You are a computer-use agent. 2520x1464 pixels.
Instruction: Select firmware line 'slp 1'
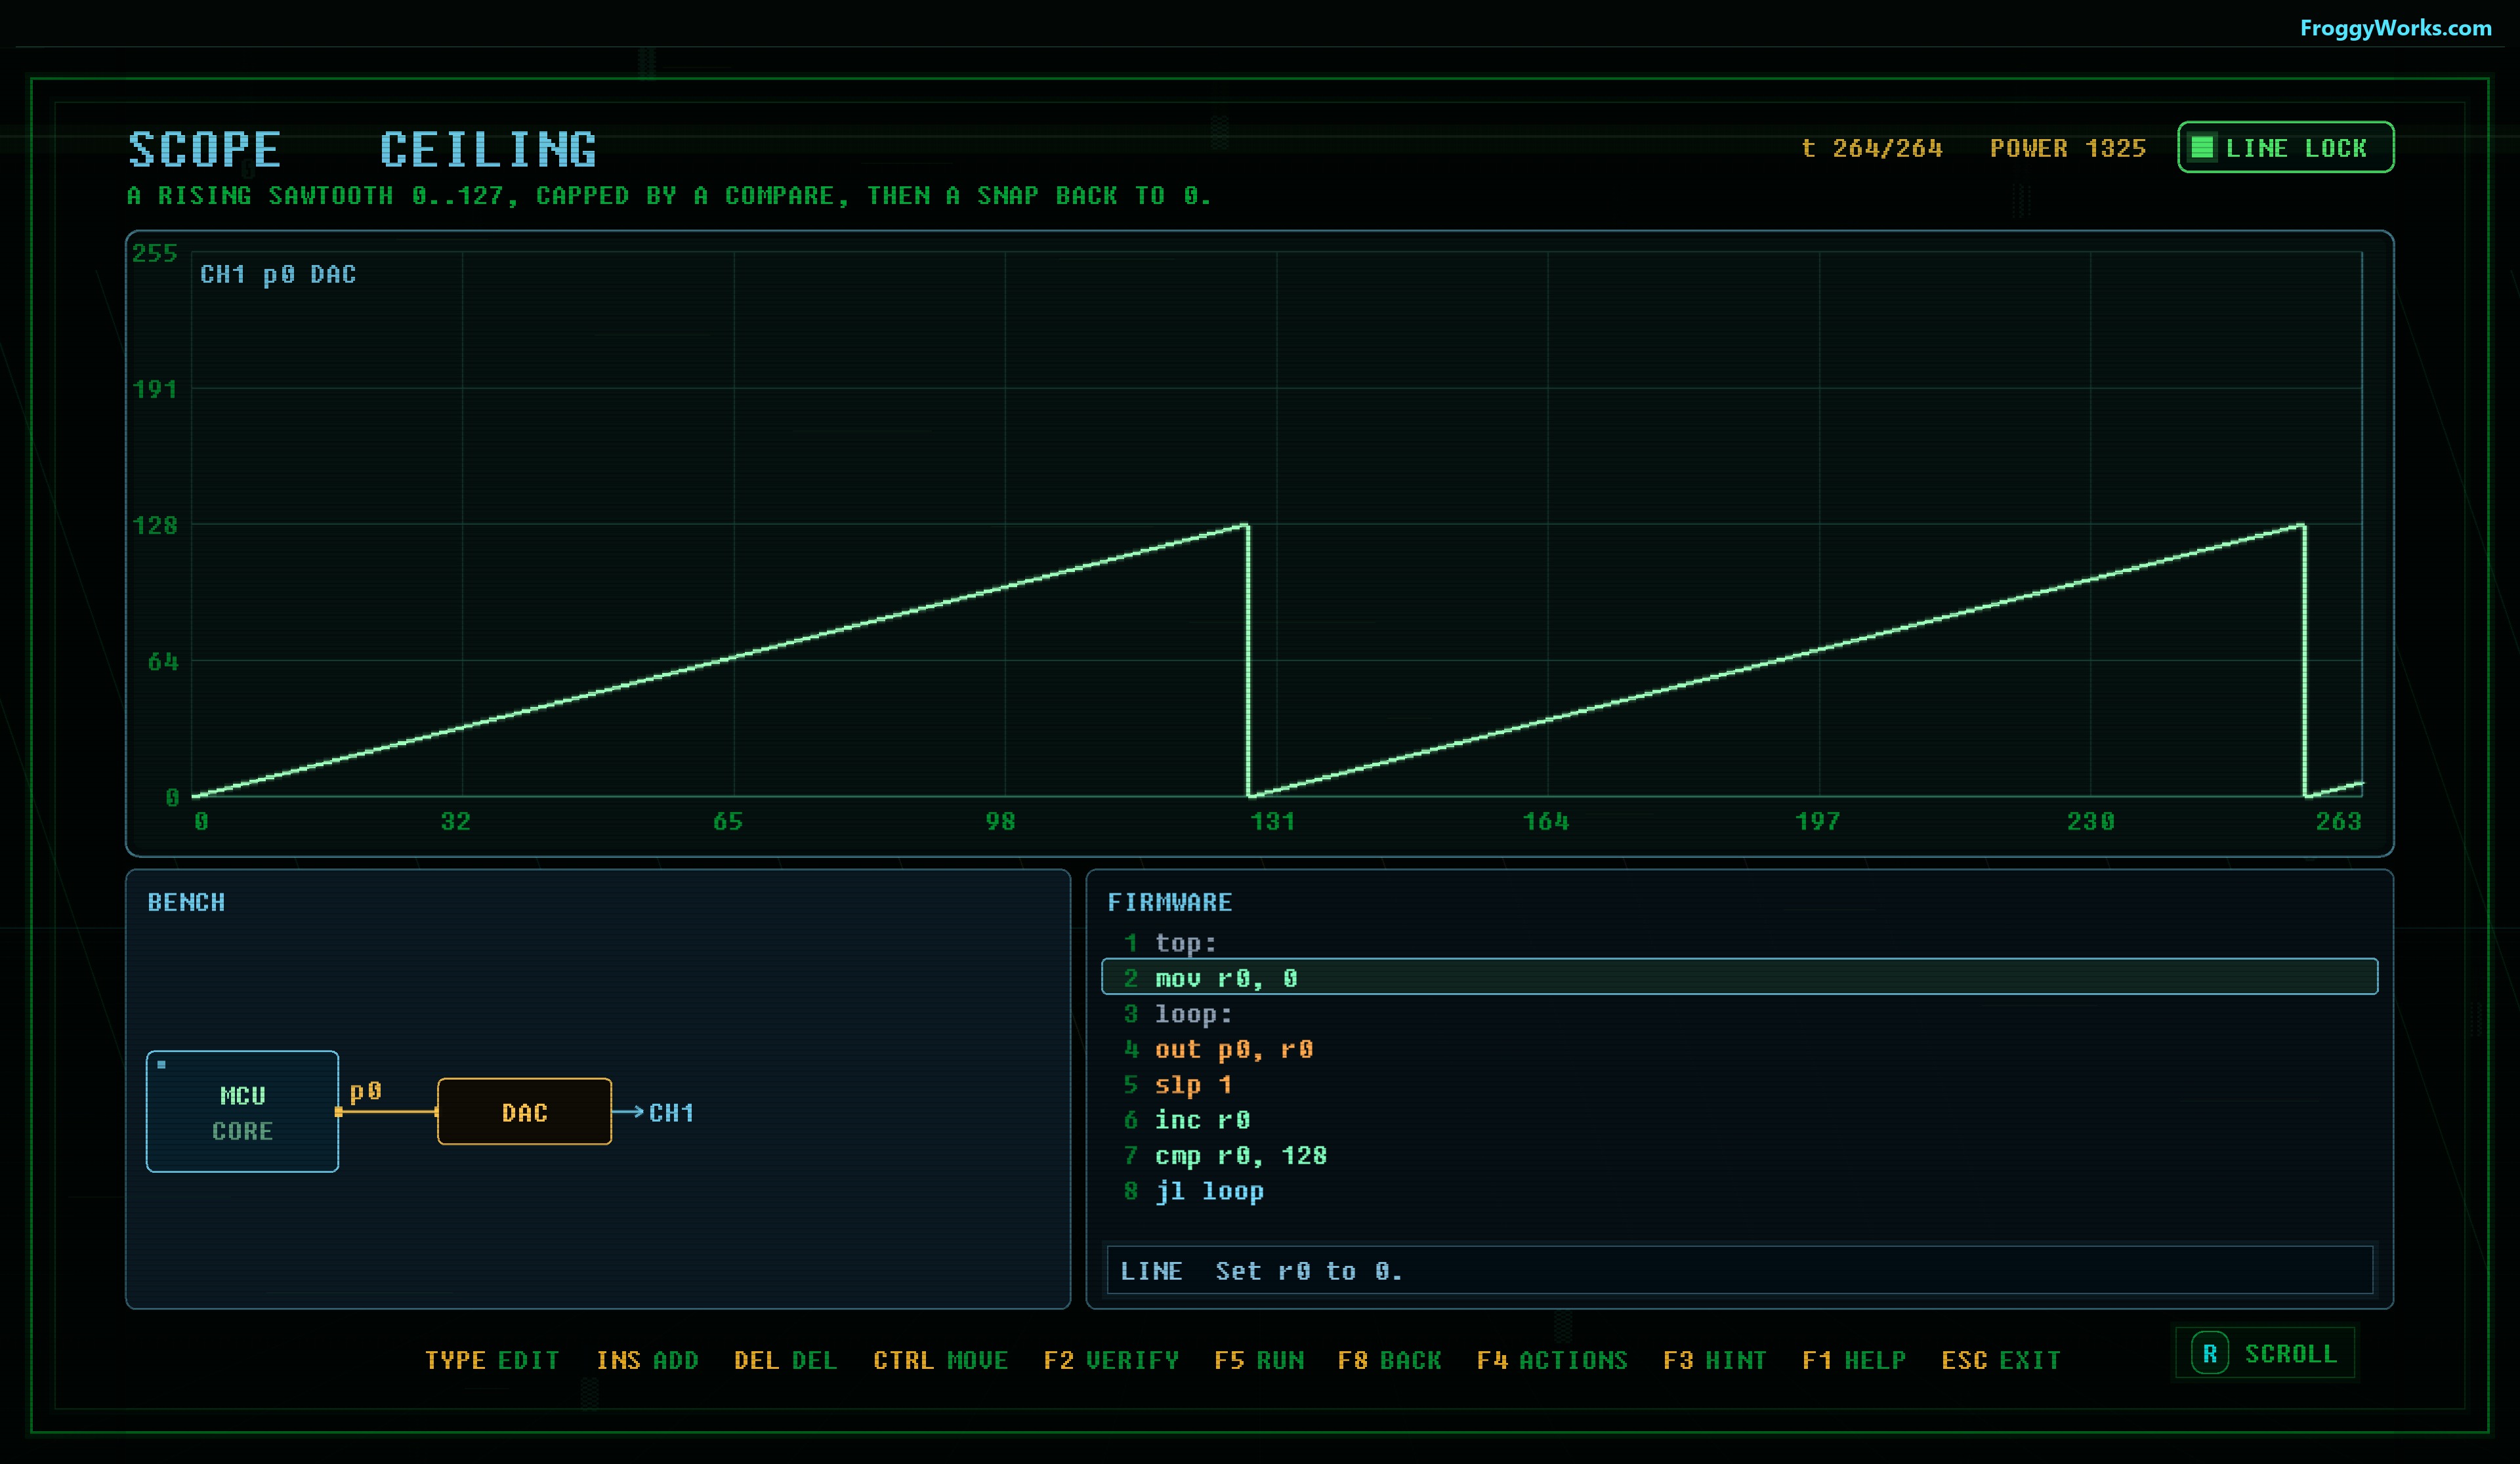pos(1739,1084)
